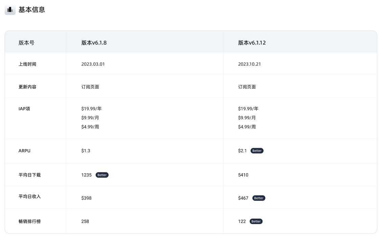Click $4.99/周 in the v6.1.12 column
383x241 pixels.
[x=247, y=127]
